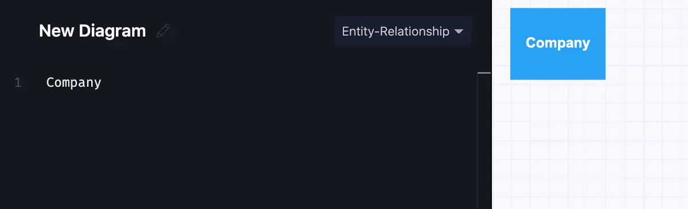688x209 pixels.
Task: Click empty grid canvas right of Company entity
Action: pyautogui.click(x=647, y=44)
